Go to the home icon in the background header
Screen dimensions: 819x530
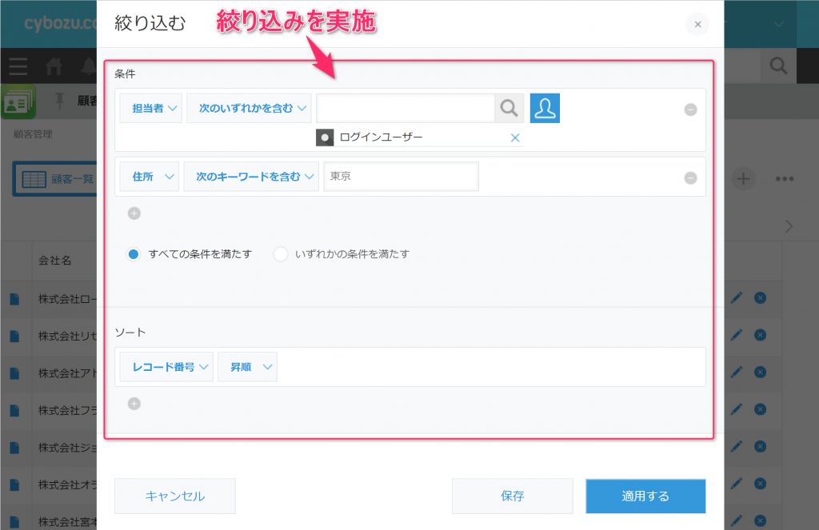click(54, 66)
